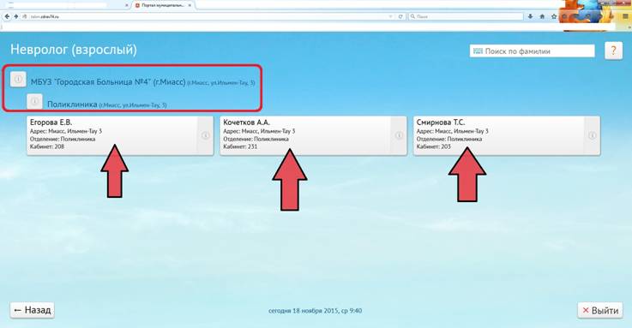Choose doctor Кочетков А.А. card

(x=313, y=135)
